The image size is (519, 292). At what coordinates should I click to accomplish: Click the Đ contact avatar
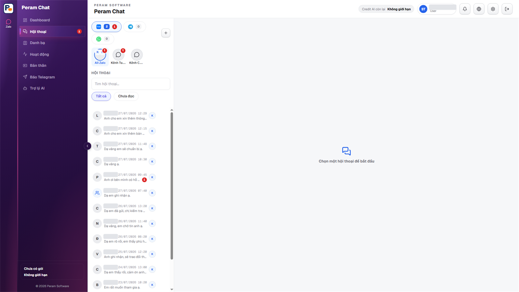pyautogui.click(x=97, y=239)
